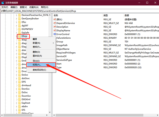The width and height of the screenshot is (159, 117).
Task: Select the ebdrv folder icon
Action: tap(19, 107)
